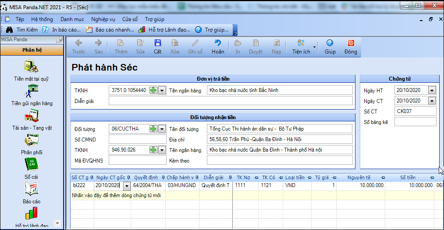Unpin the Loại tiền column

(309, 178)
